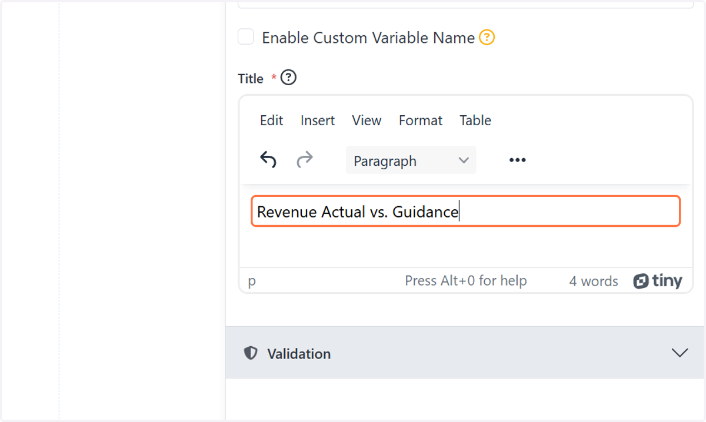The width and height of the screenshot is (706, 422).
Task: Click the orange help icon near Custom Variable Name
Action: pyautogui.click(x=487, y=38)
